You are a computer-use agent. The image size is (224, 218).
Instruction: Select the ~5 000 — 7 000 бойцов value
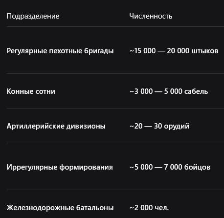(170, 167)
